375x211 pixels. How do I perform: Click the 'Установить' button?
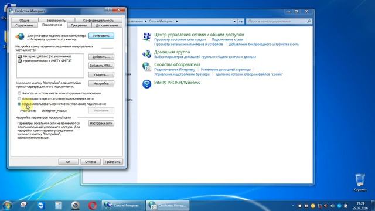pyautogui.click(x=101, y=36)
